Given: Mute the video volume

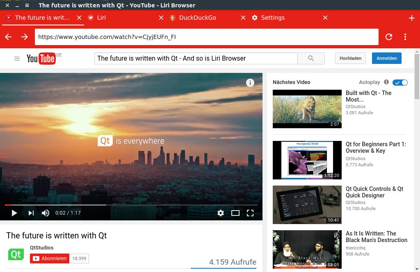Looking at the screenshot, I should click(45, 213).
